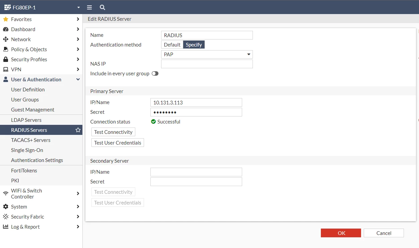Screen dimensions: 419x248
Task: Click the Cancel button
Action: 384,233
